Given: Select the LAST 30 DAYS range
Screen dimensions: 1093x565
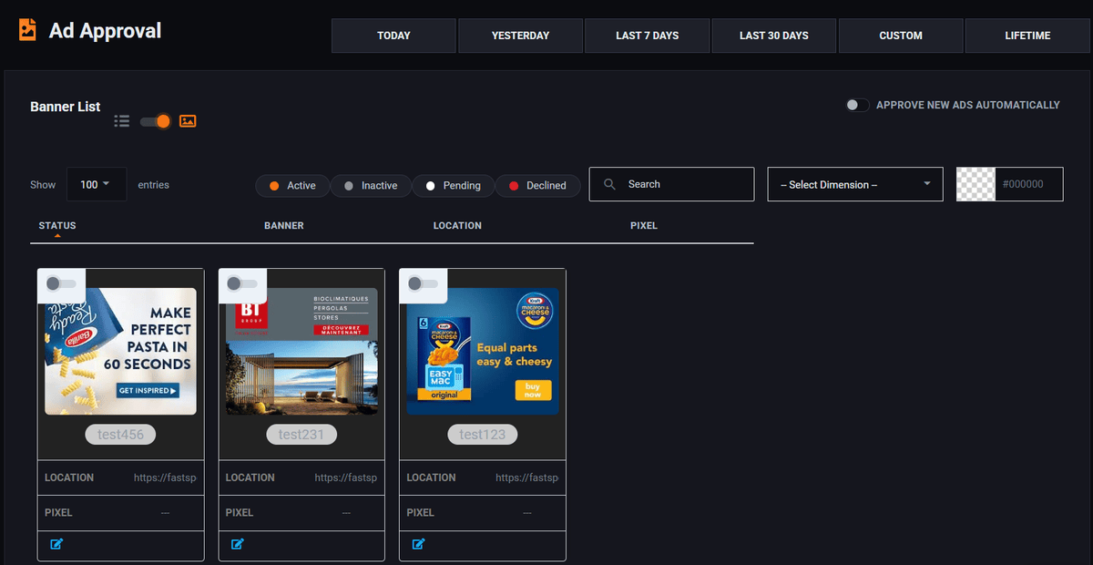Looking at the screenshot, I should tap(773, 36).
